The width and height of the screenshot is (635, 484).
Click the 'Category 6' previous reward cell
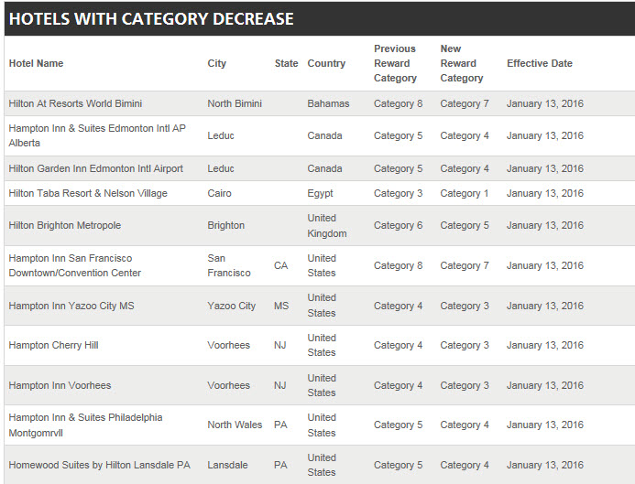pyautogui.click(x=398, y=225)
